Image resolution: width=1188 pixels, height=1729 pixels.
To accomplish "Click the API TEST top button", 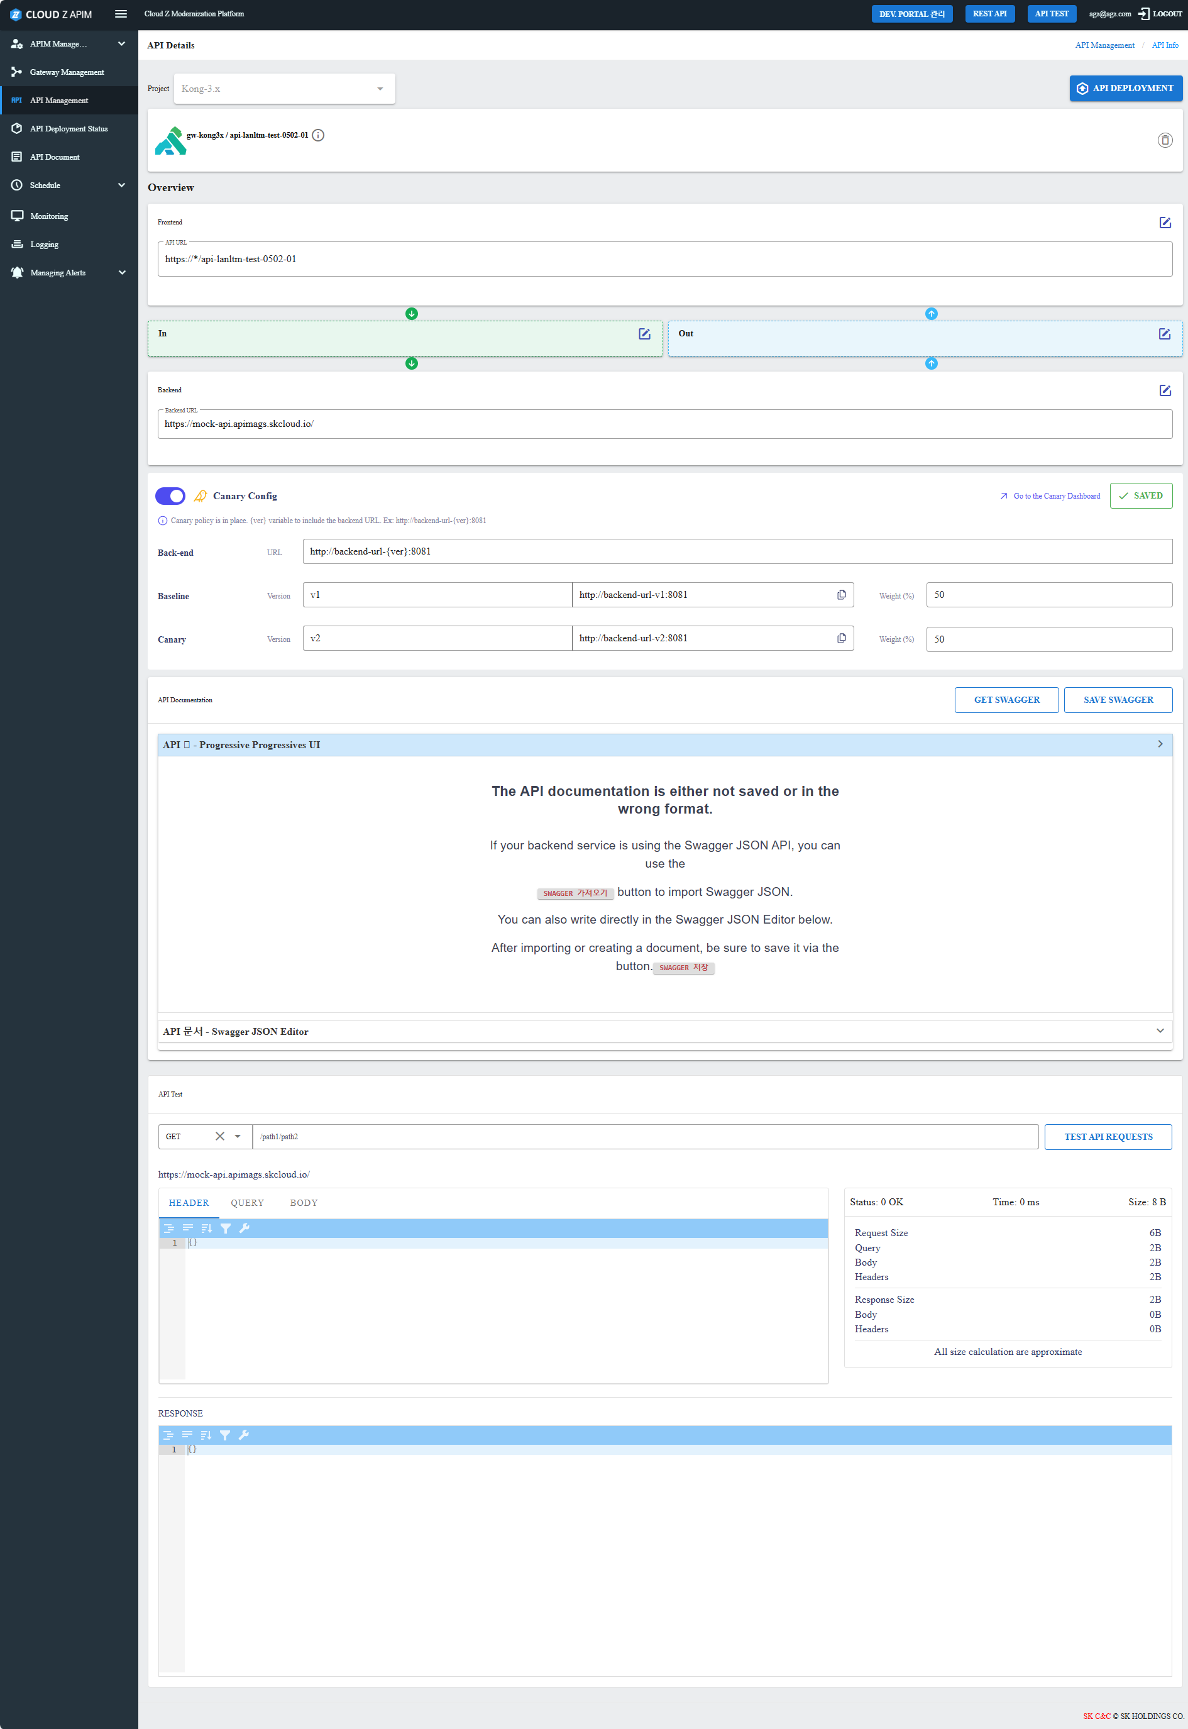I will (1051, 14).
